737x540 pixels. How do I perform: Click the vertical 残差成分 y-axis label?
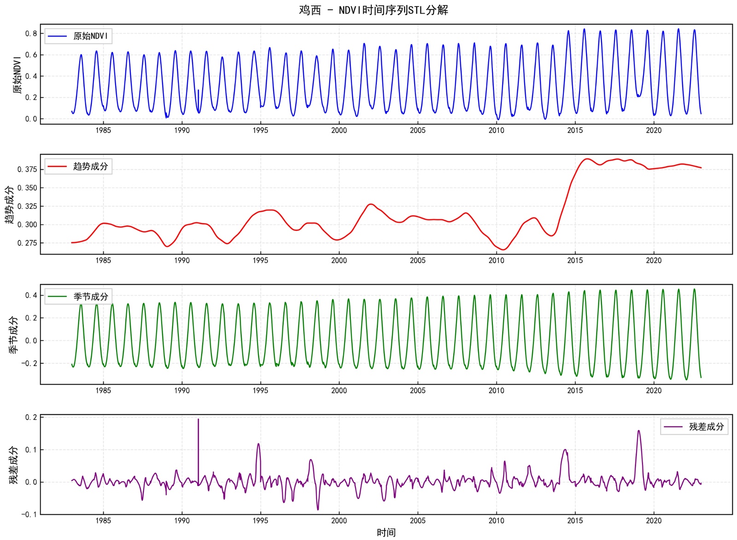point(13,465)
